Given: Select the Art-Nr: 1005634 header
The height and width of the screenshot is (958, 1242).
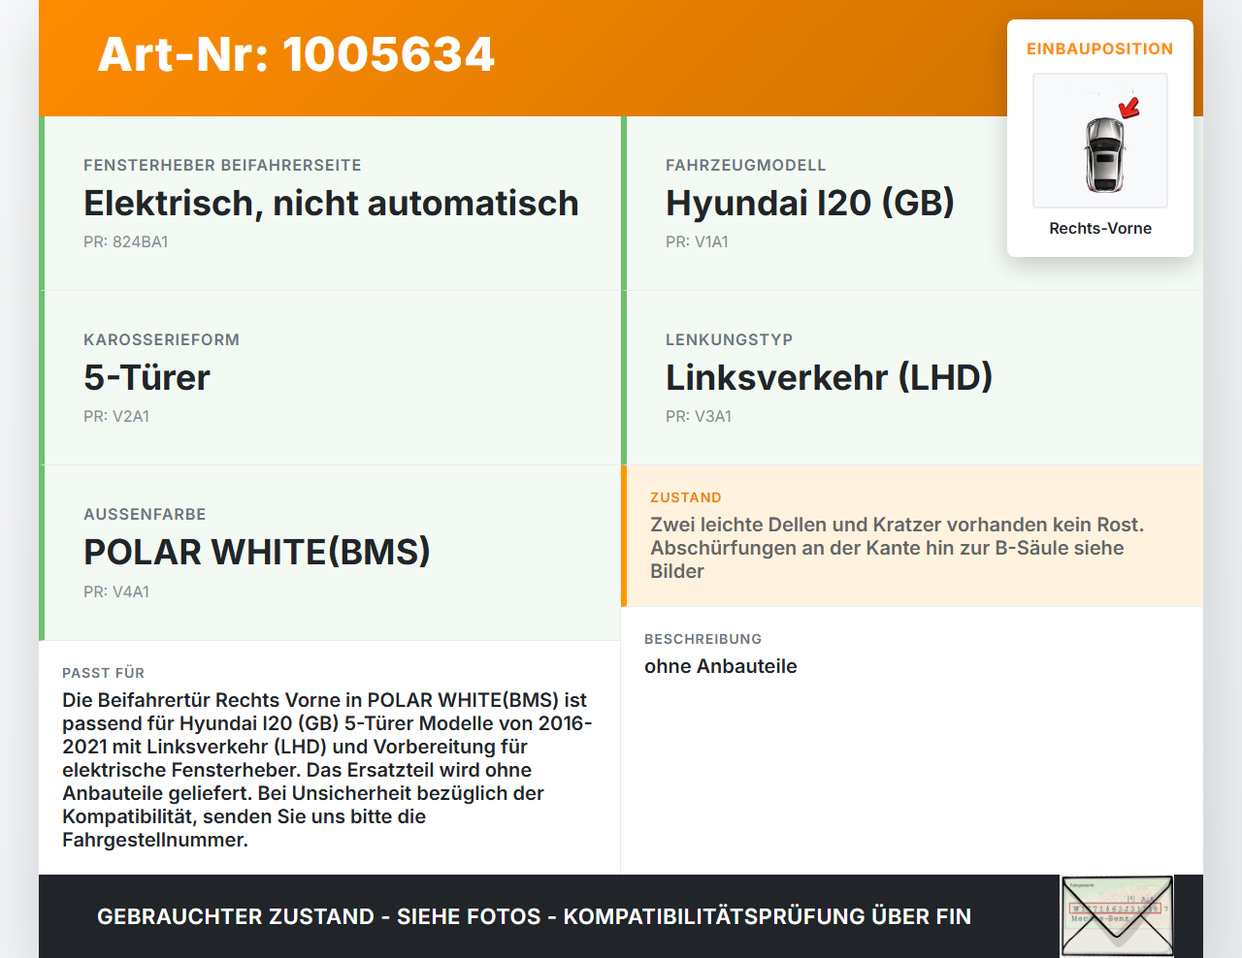Looking at the screenshot, I should click(x=296, y=55).
